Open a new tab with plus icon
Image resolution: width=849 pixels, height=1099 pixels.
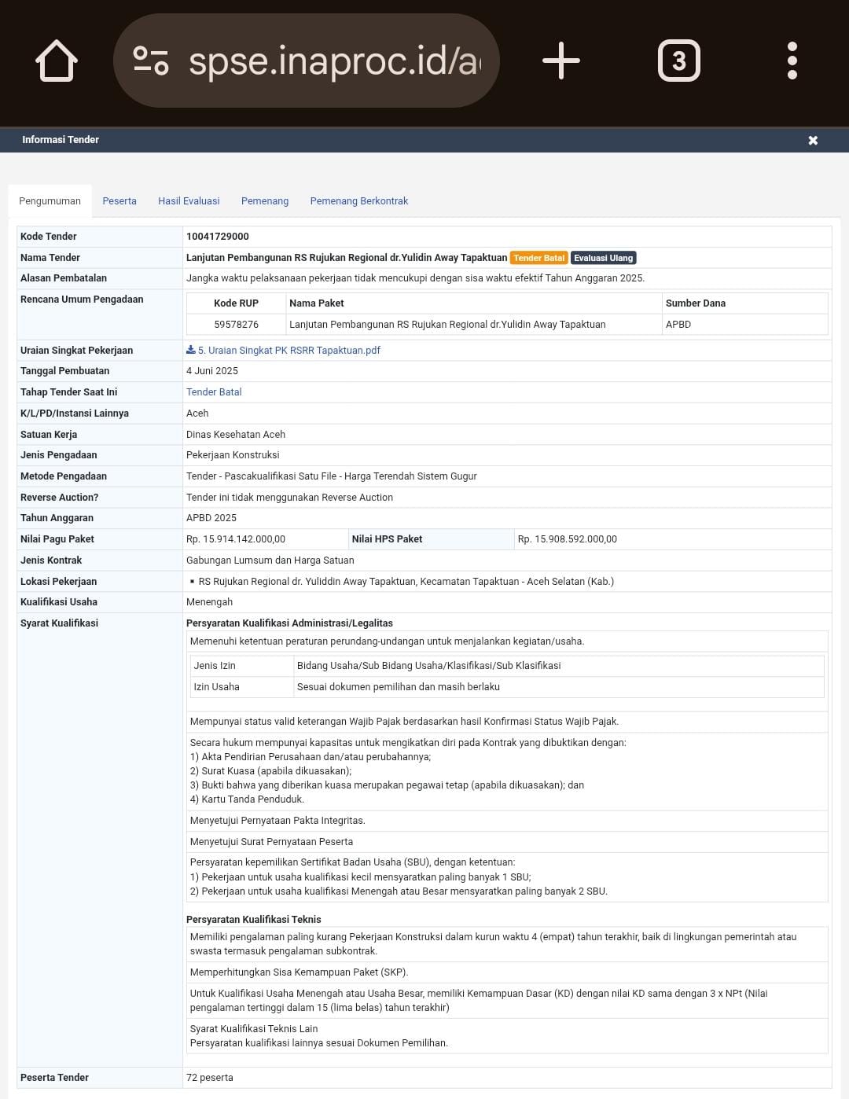point(561,61)
